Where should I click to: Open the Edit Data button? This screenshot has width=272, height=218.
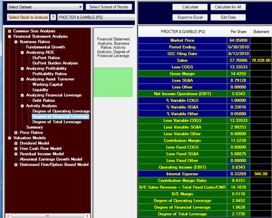pyautogui.click(x=228, y=17)
